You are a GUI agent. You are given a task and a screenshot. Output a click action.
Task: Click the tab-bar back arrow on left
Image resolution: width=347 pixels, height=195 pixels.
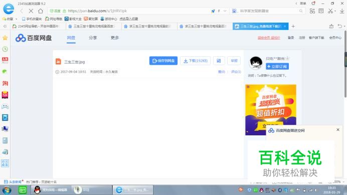tap(5, 27)
